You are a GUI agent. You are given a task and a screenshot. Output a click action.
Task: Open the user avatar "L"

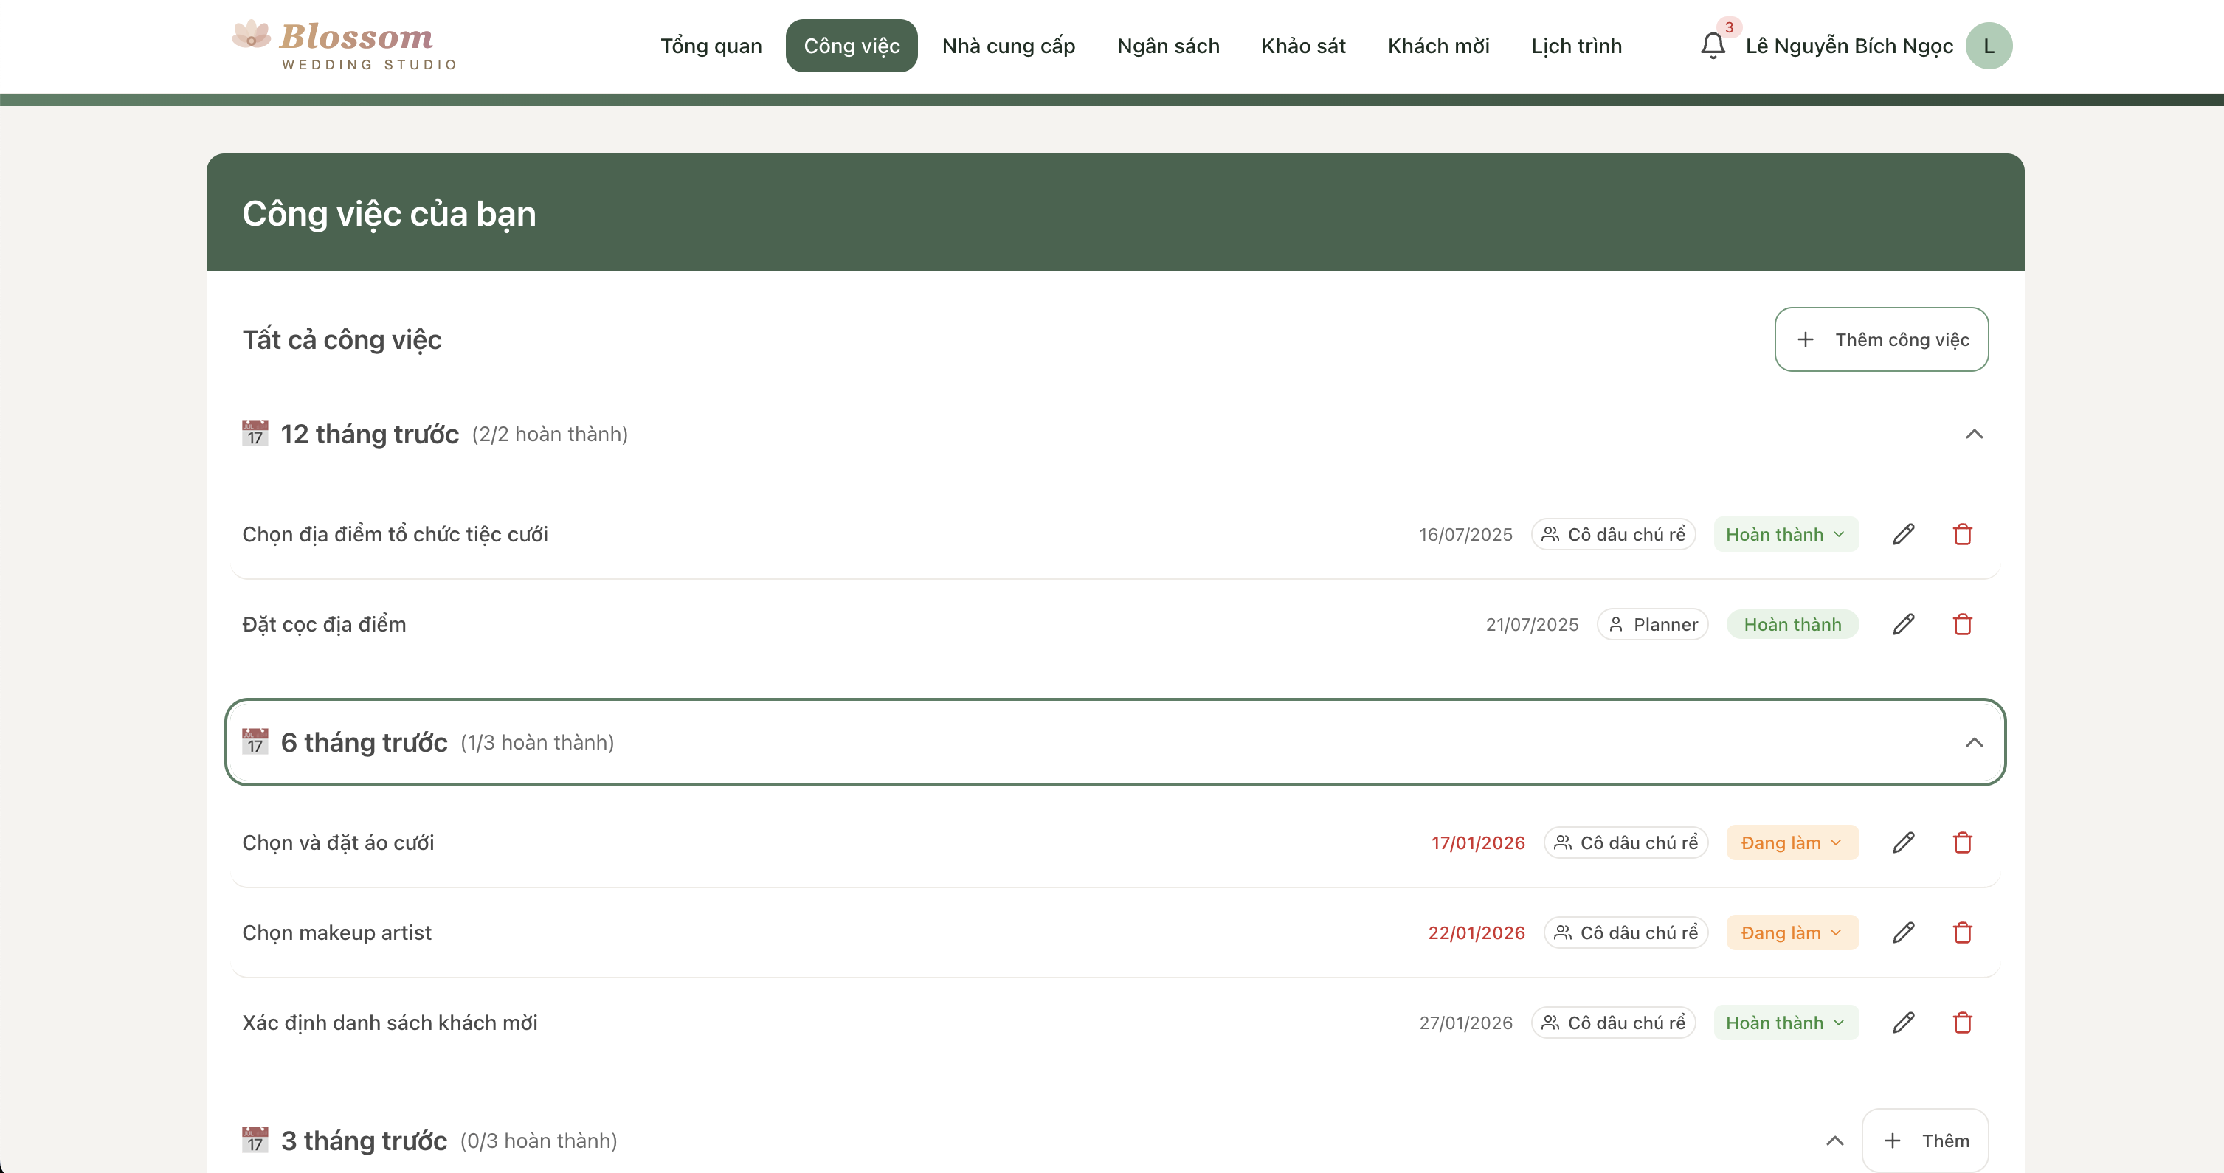(x=1989, y=45)
